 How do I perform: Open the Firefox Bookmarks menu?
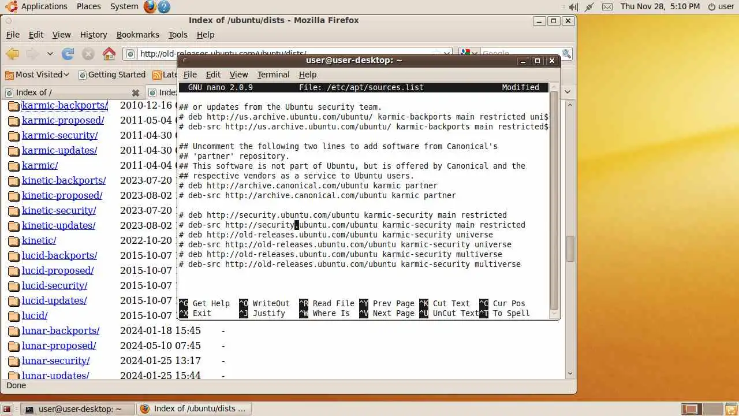click(137, 35)
